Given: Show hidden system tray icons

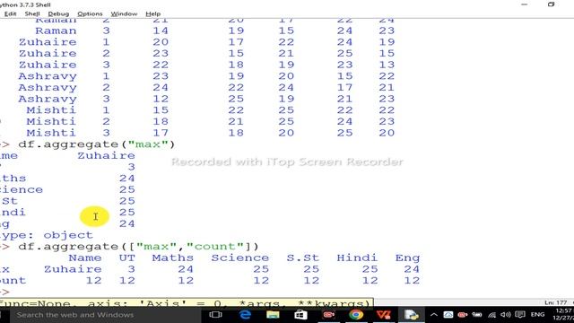Looking at the screenshot, I should tap(434, 315).
